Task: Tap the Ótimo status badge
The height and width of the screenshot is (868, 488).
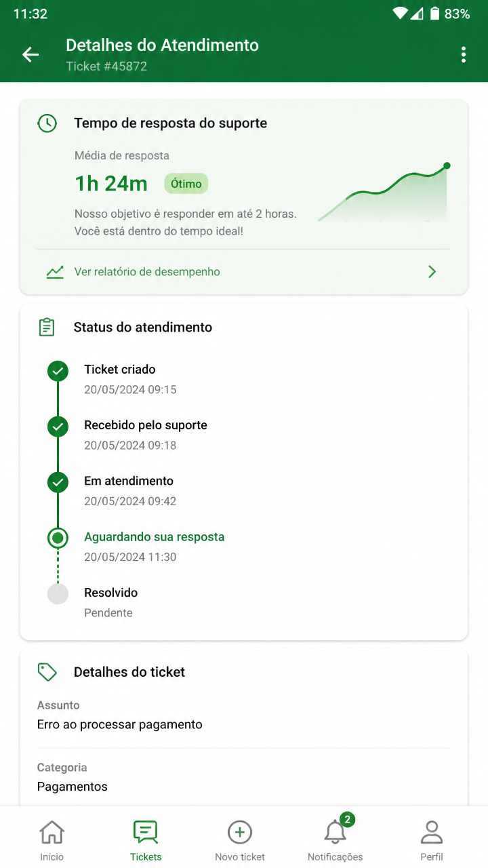Action: pos(186,184)
